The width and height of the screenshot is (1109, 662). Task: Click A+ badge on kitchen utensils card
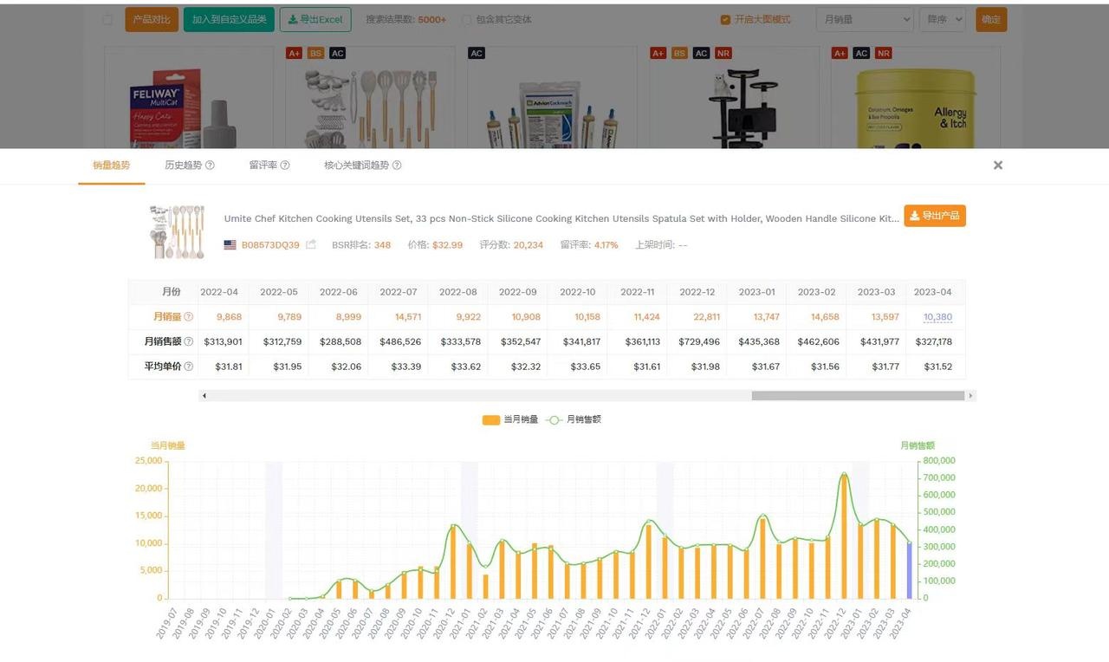[x=294, y=53]
